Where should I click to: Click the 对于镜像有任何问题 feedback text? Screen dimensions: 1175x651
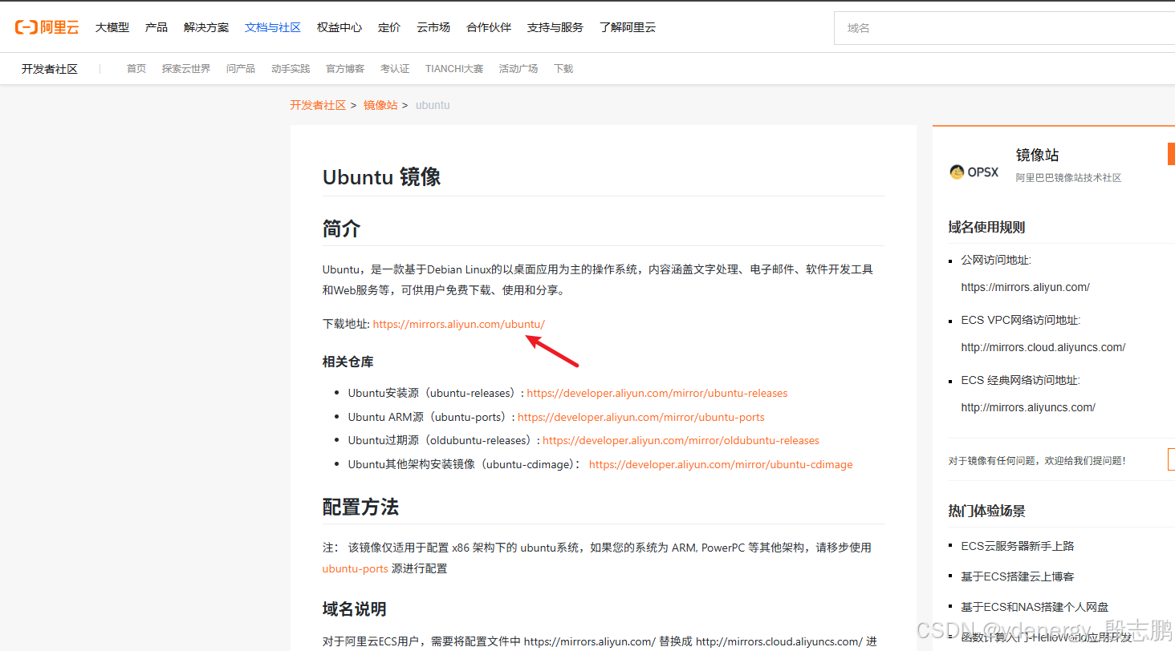point(1037,461)
